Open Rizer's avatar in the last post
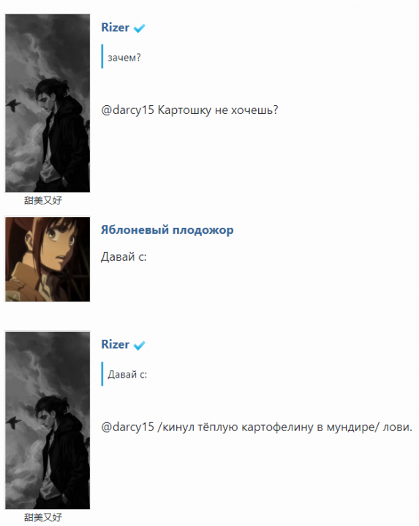 (x=48, y=420)
